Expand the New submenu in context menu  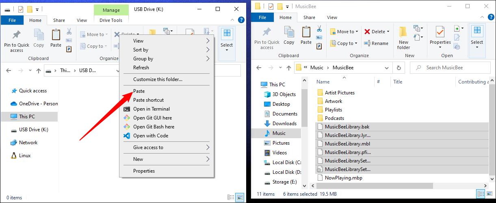(x=167, y=159)
